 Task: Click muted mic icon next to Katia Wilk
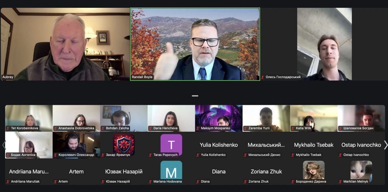click(293, 128)
